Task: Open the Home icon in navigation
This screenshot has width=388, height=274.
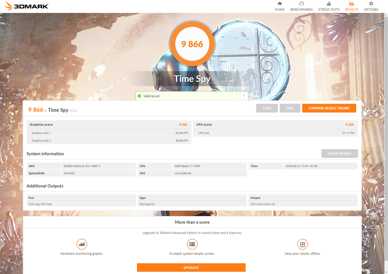Action: tap(280, 3)
